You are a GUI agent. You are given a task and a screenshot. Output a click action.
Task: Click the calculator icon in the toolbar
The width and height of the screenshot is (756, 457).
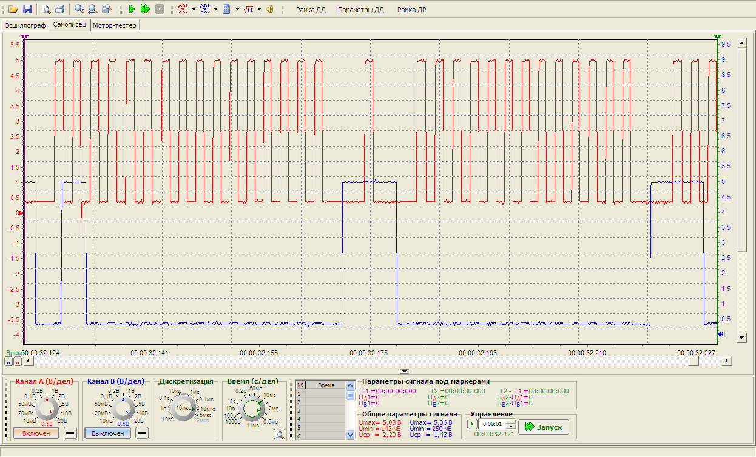click(226, 9)
